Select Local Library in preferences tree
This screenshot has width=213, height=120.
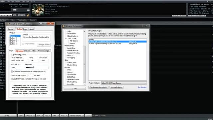pyautogui.click(x=72, y=48)
